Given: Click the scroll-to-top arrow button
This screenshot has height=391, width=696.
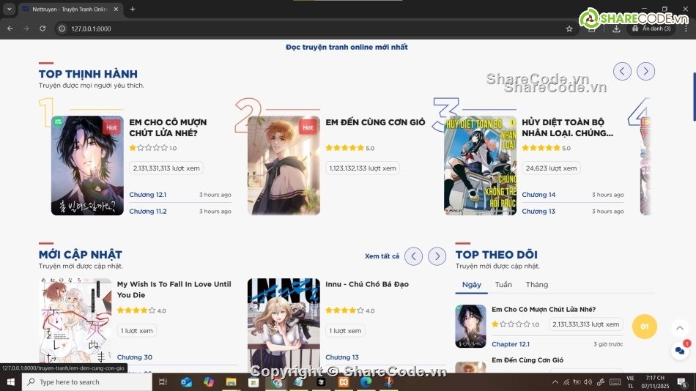Looking at the screenshot, I should [x=680, y=328].
